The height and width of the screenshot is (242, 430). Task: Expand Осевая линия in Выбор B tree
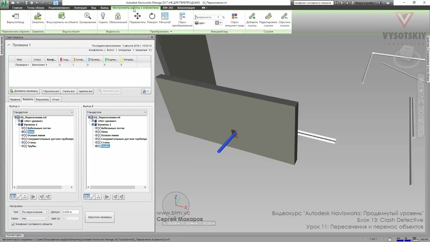(x=96, y=135)
